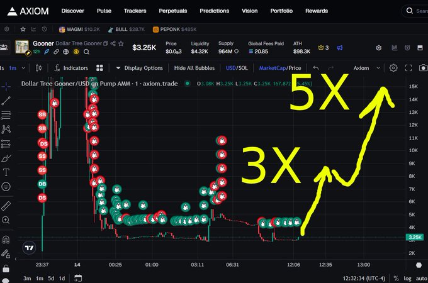Click the magnifier search icon under Gooner
This screenshot has width=428, height=283.
(86, 52)
